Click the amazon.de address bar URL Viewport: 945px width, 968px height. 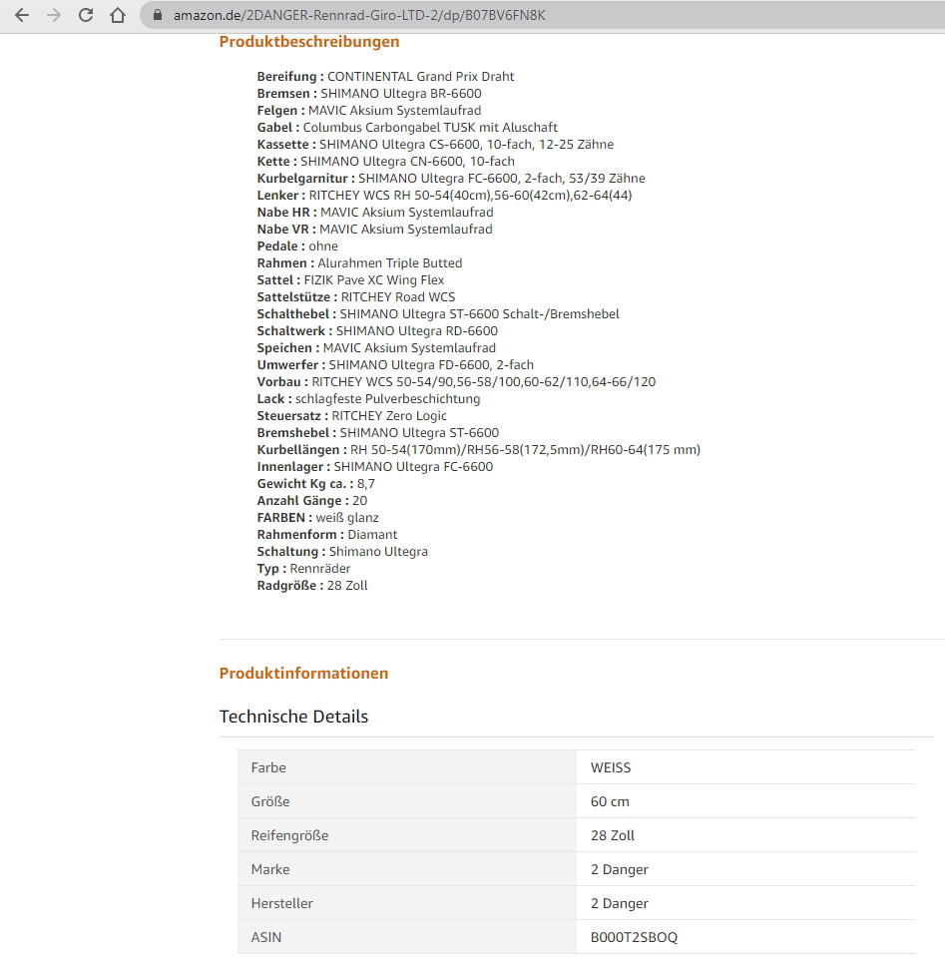click(359, 15)
